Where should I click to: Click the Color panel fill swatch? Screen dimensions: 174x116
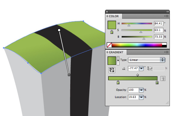click(x=112, y=25)
